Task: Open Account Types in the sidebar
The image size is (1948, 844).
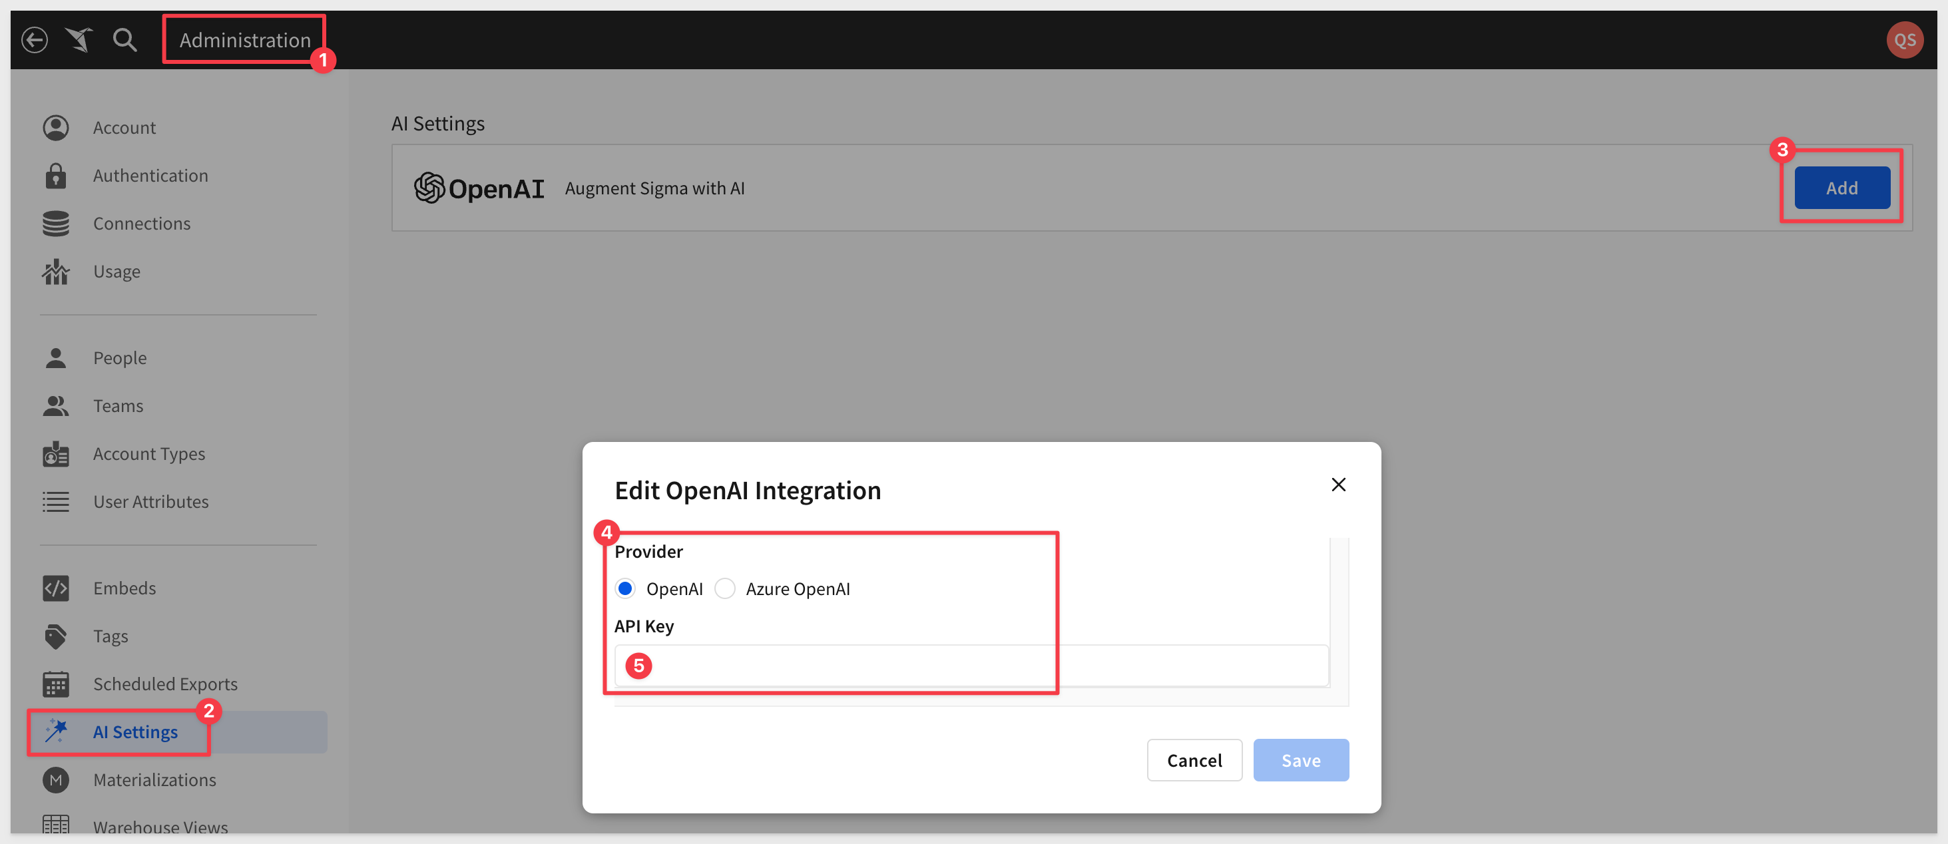Action: click(149, 454)
